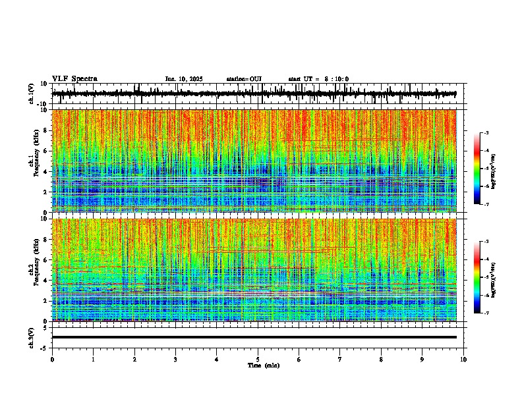This screenshot has width=522, height=403.
Task: Click time axis tick label 9
Action: [x=422, y=360]
